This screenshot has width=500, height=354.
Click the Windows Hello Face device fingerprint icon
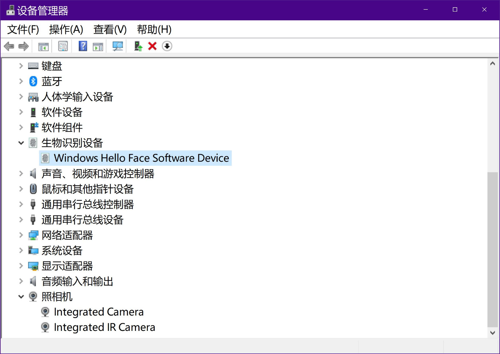coord(45,158)
